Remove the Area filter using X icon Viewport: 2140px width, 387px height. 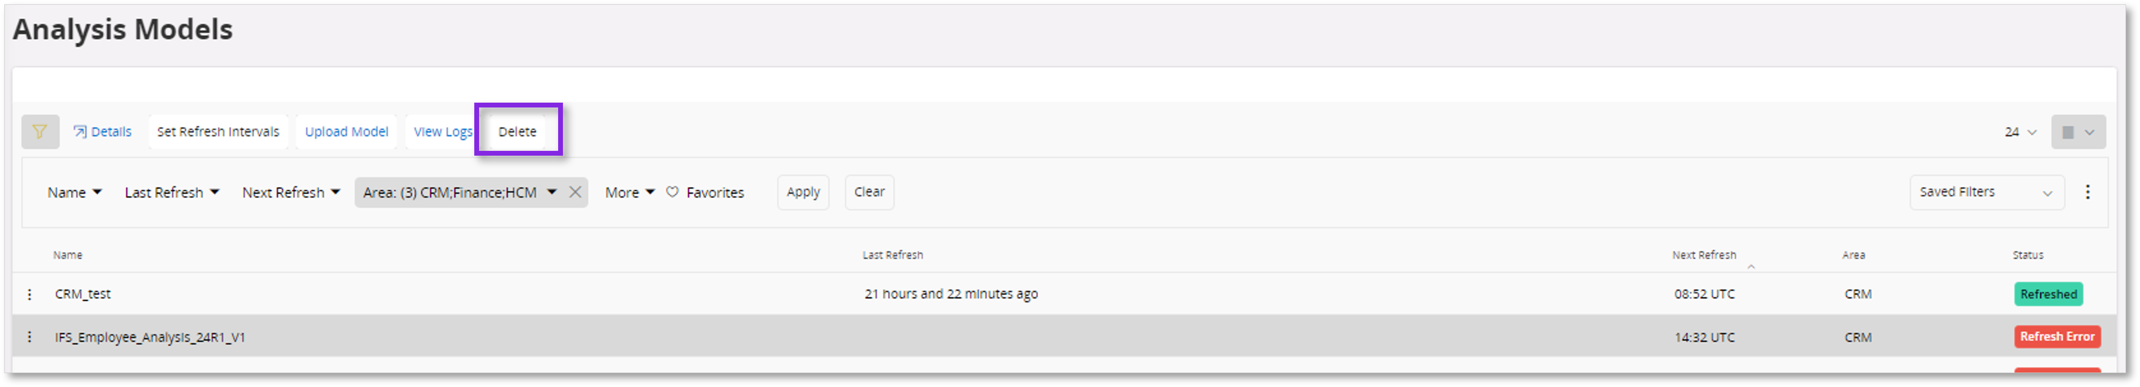[575, 193]
